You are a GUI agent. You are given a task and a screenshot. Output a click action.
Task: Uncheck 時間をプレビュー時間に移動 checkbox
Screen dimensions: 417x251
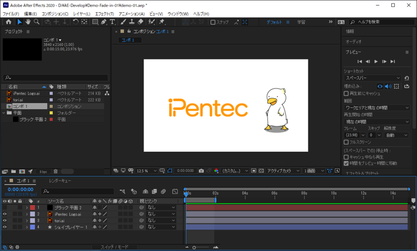tap(346, 163)
